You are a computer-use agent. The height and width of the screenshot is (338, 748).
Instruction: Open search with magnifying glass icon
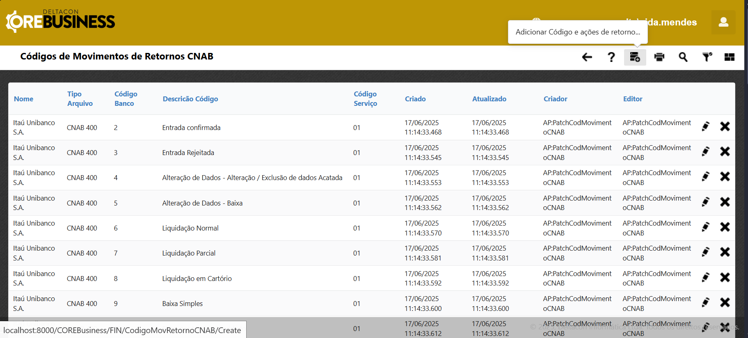pyautogui.click(x=683, y=57)
